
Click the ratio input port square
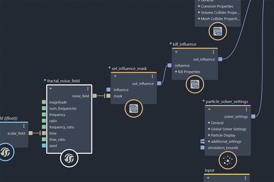click(44, 121)
